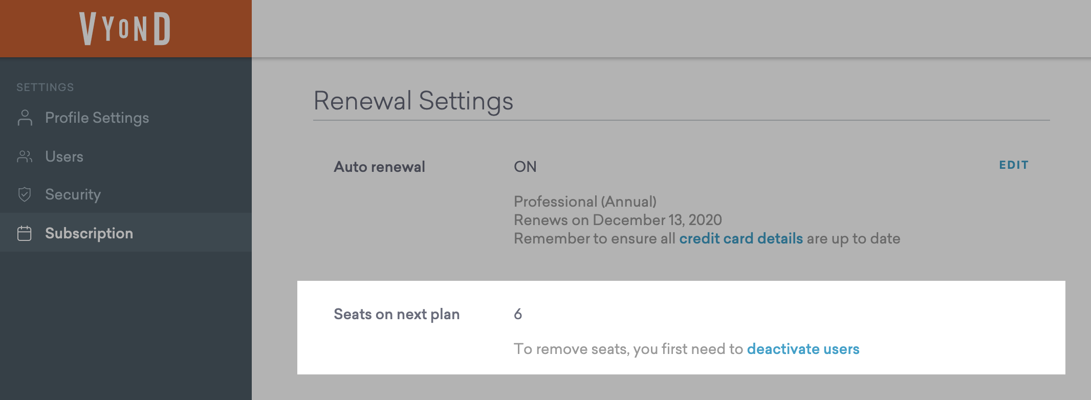
Task: Click the Auto renewal ON status
Action: coord(525,167)
